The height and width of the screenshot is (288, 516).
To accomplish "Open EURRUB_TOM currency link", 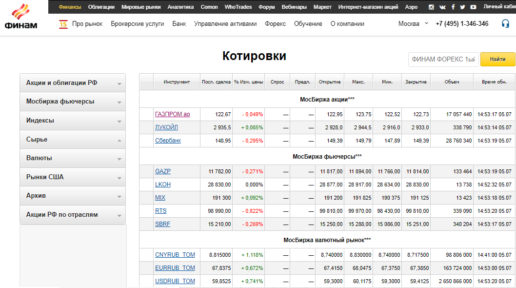I will [x=175, y=268].
